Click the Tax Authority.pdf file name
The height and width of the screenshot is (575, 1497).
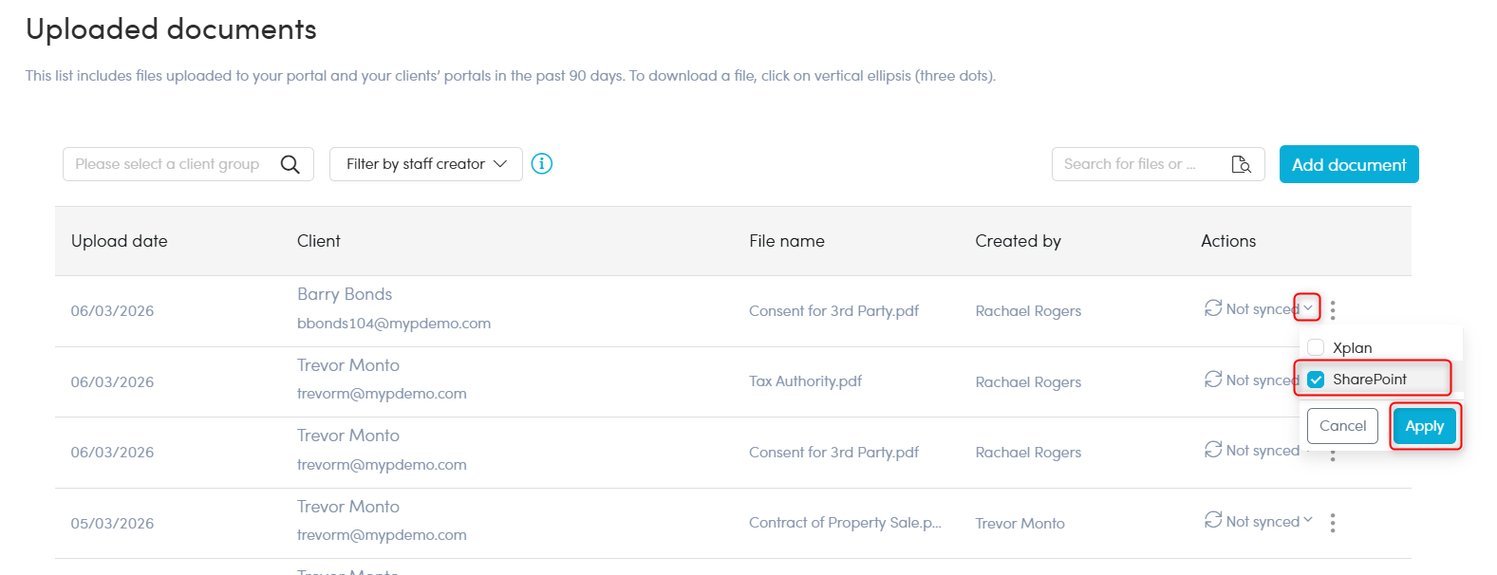click(x=805, y=381)
